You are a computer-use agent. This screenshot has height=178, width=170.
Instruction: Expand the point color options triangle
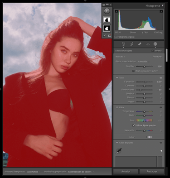click(x=161, y=151)
